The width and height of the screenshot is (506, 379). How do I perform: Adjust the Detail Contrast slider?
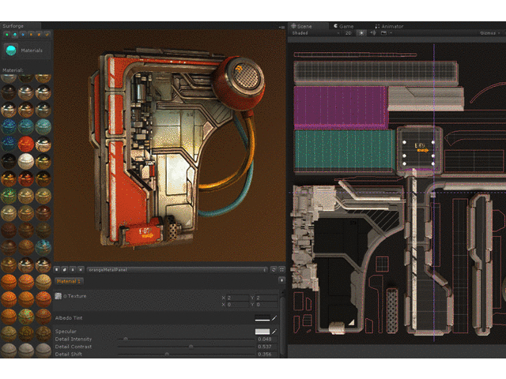pyautogui.click(x=187, y=347)
